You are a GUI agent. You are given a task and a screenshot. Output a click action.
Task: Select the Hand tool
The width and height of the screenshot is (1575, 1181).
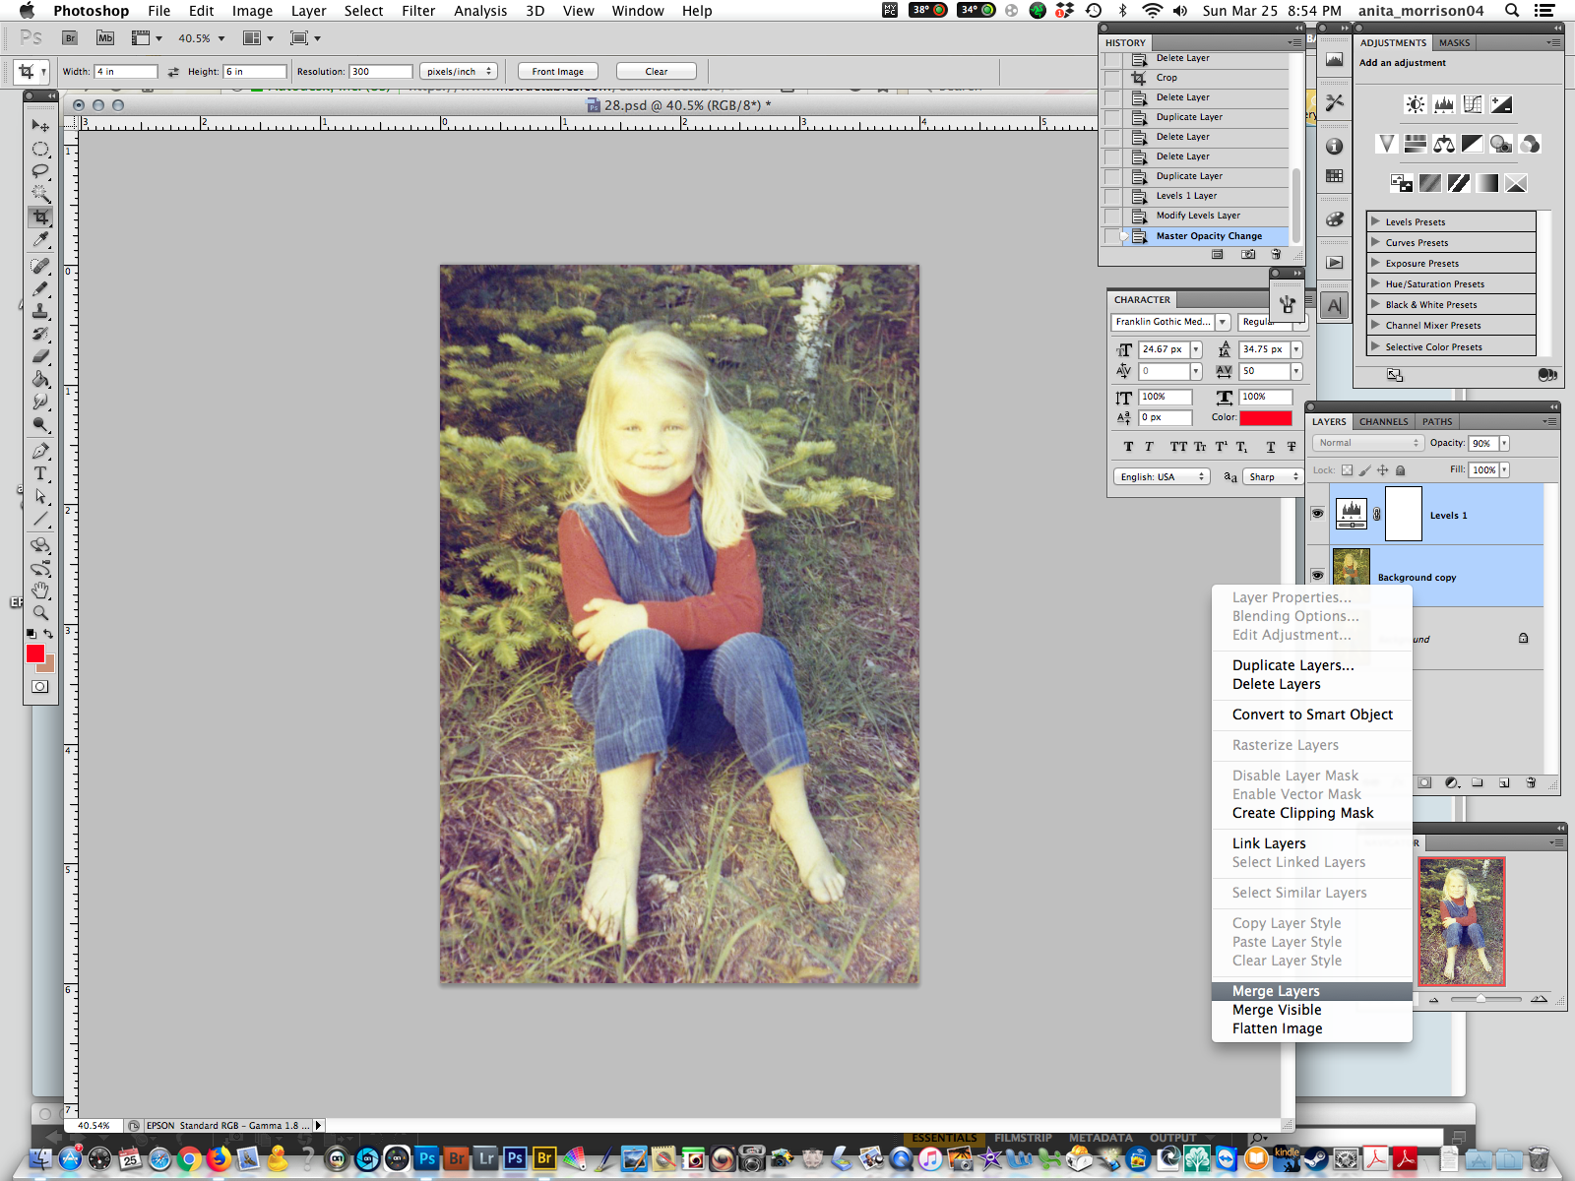[40, 590]
